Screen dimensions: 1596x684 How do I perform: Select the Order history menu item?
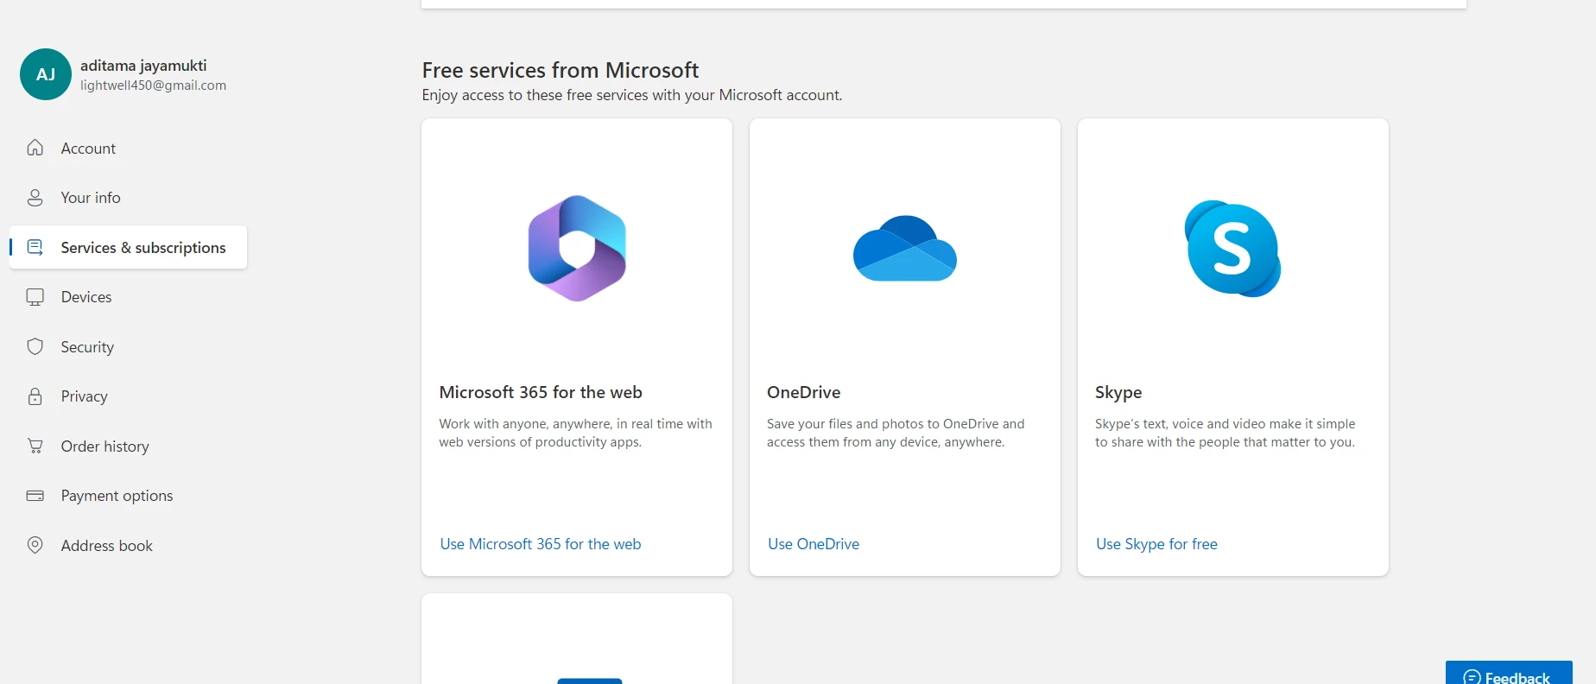(x=104, y=446)
